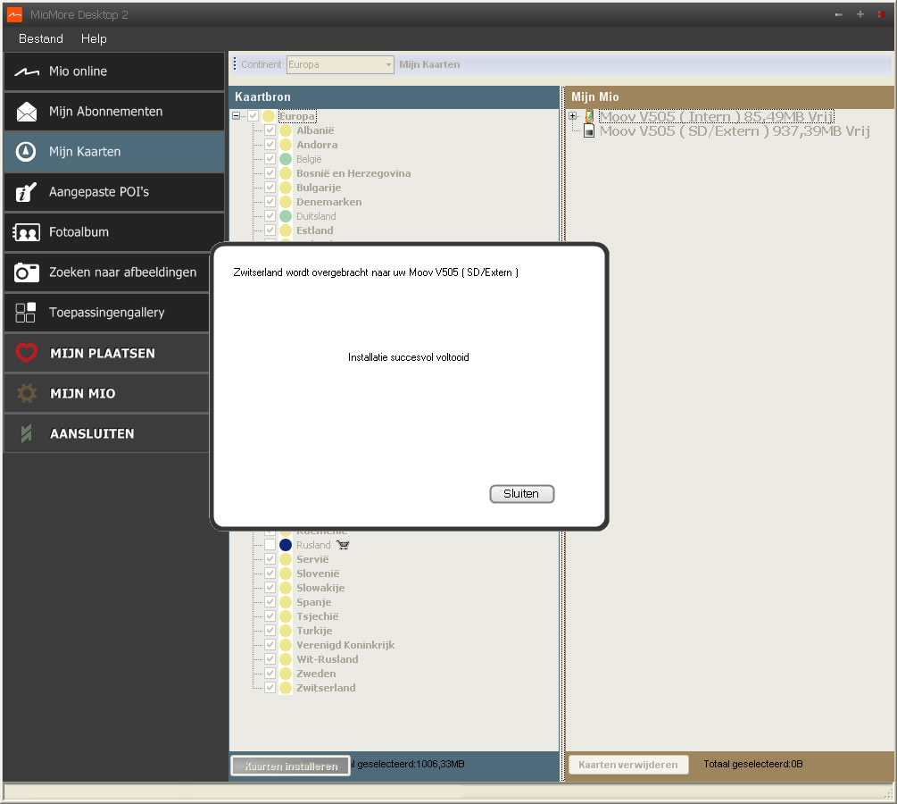Click the Mijn Plaatsen heart icon
897x804 pixels.
pos(26,353)
